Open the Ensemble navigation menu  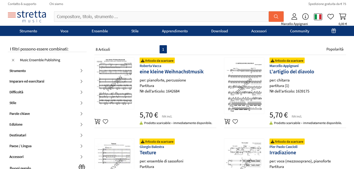tap(100, 31)
